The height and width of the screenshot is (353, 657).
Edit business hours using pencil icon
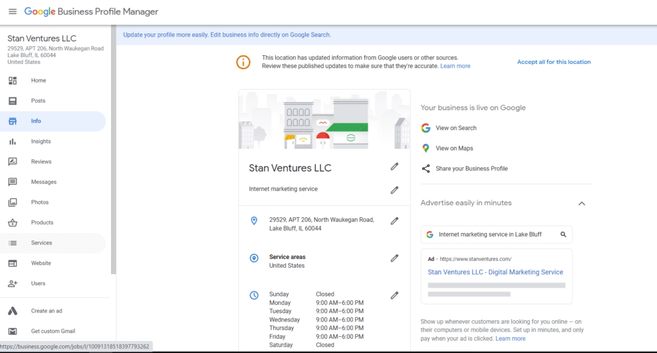395,295
